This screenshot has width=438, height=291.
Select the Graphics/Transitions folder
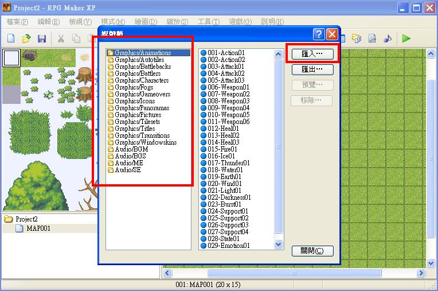[139, 135]
